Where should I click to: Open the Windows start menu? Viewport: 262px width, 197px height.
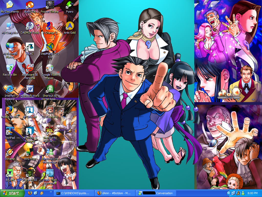(12, 193)
